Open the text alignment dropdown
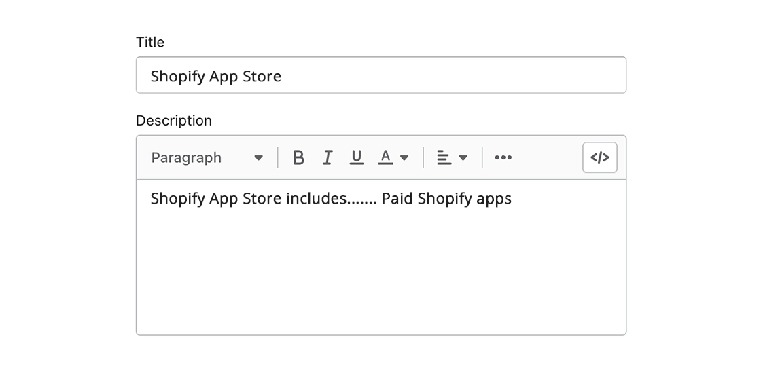 coord(452,157)
